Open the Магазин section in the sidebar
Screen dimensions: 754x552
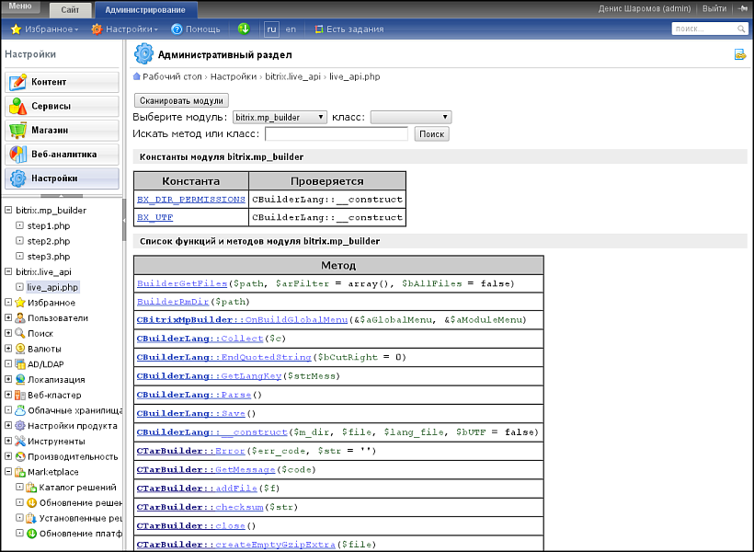[x=62, y=130]
